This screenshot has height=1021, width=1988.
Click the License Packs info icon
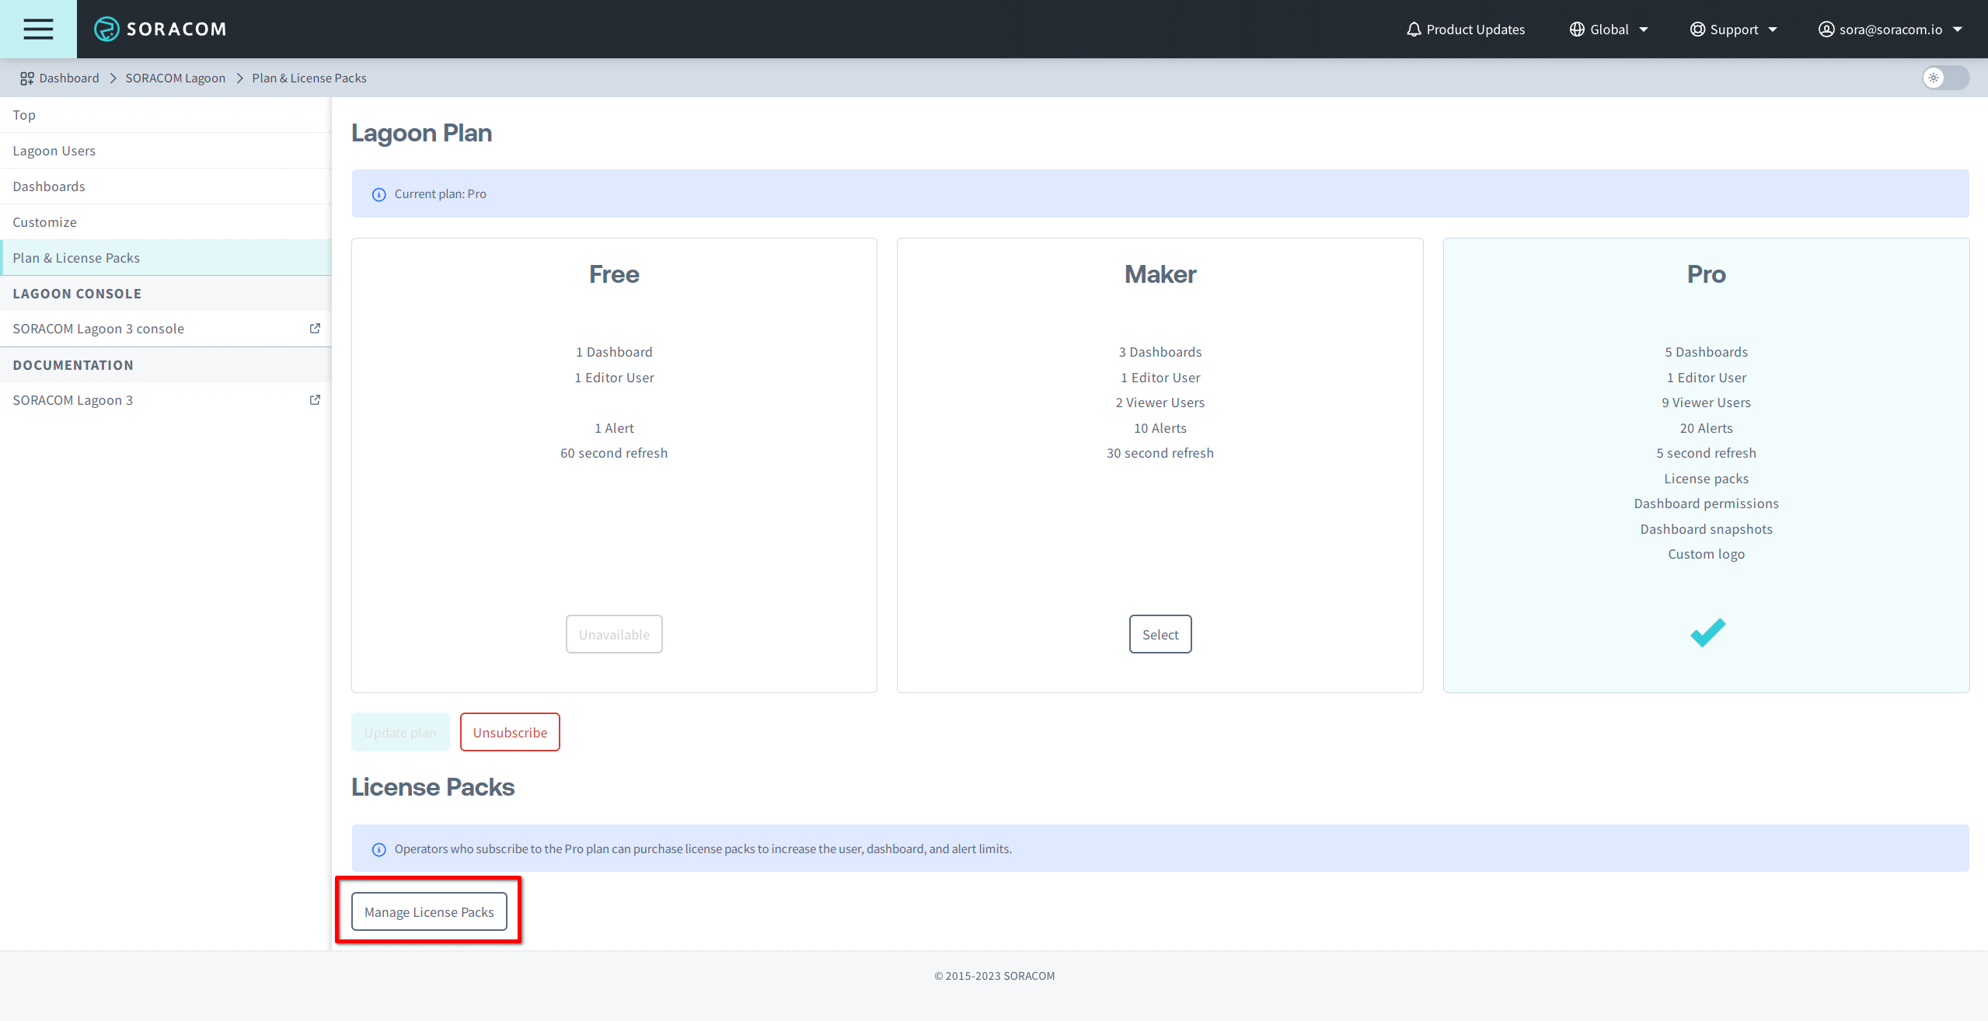click(378, 848)
